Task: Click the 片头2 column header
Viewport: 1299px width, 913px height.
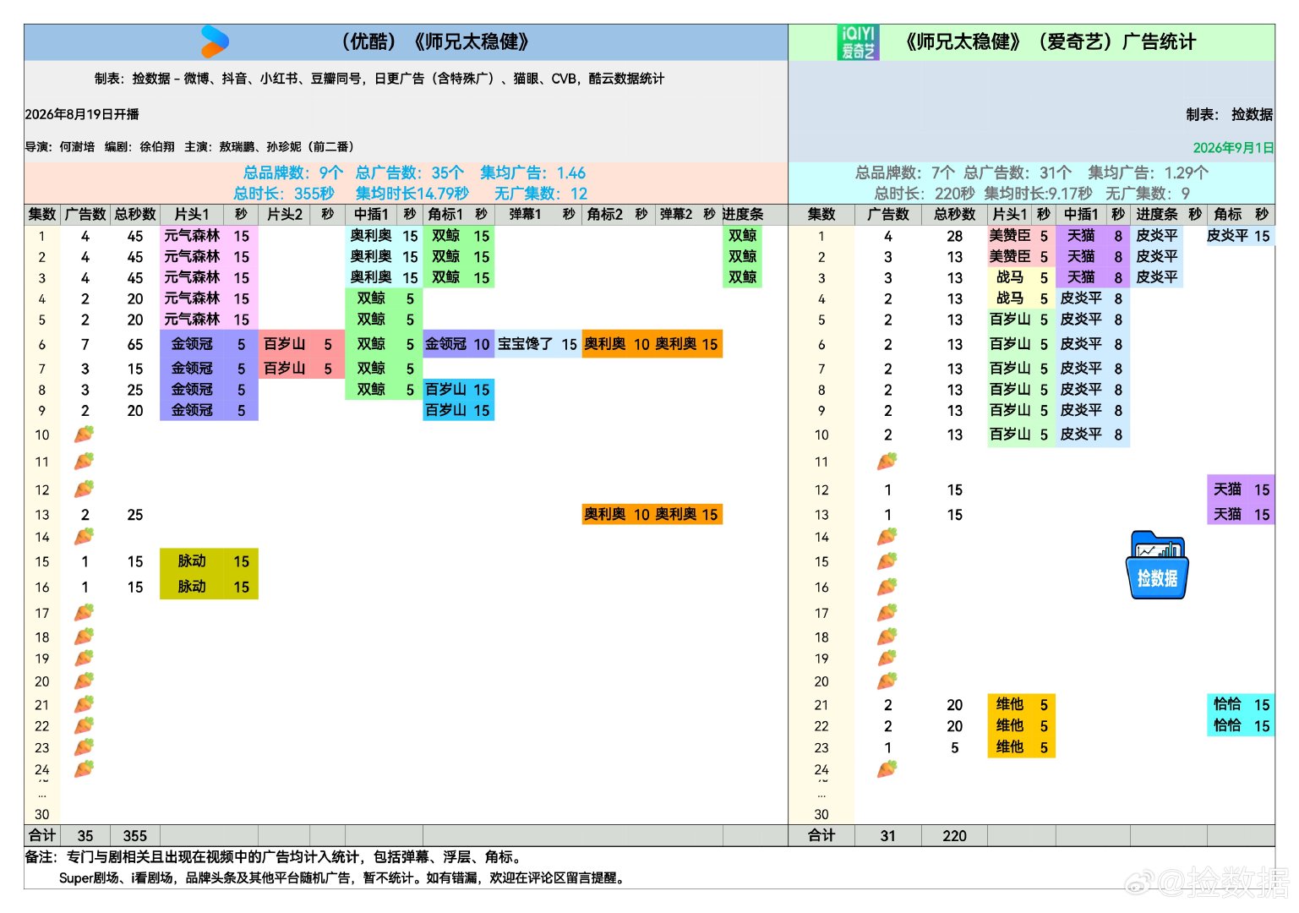Action: (x=285, y=215)
